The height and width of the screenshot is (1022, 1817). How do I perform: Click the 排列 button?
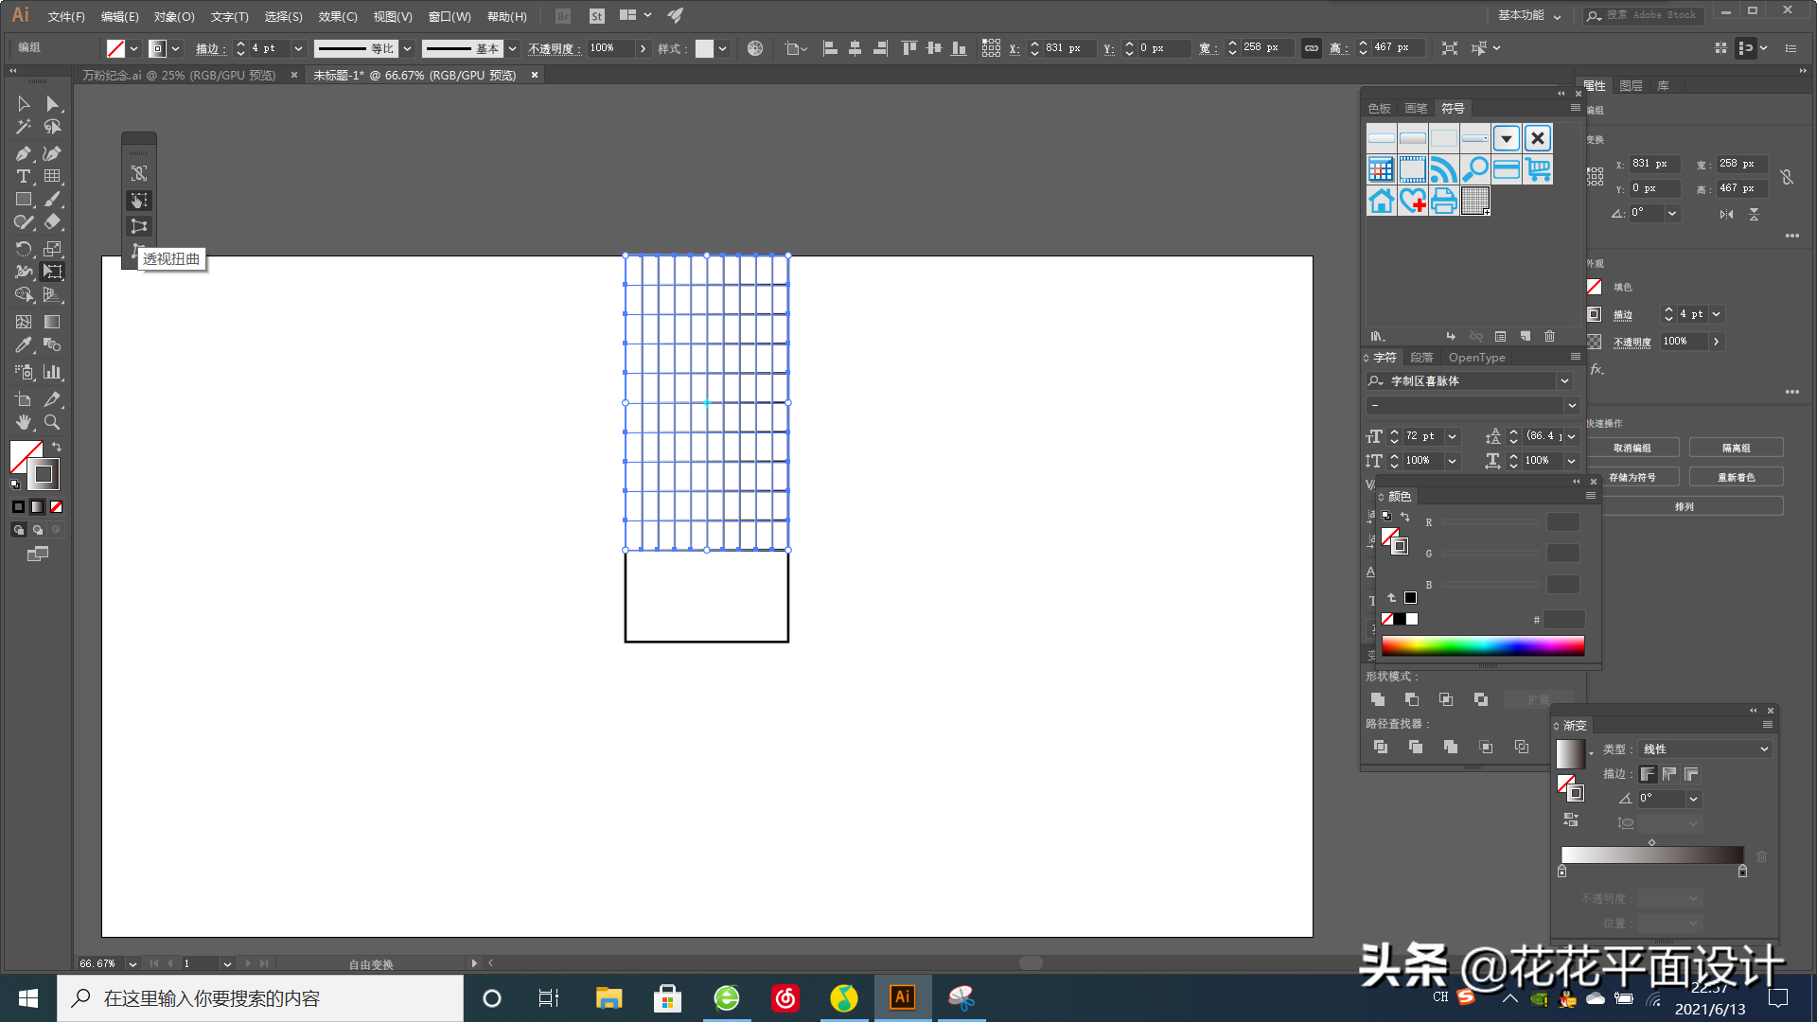click(1685, 506)
